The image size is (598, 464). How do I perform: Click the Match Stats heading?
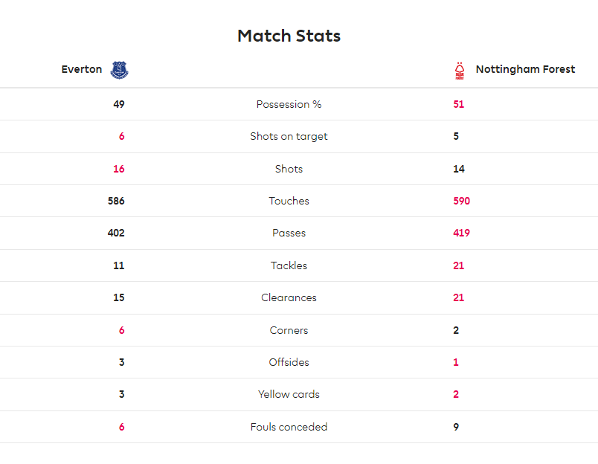coord(289,36)
